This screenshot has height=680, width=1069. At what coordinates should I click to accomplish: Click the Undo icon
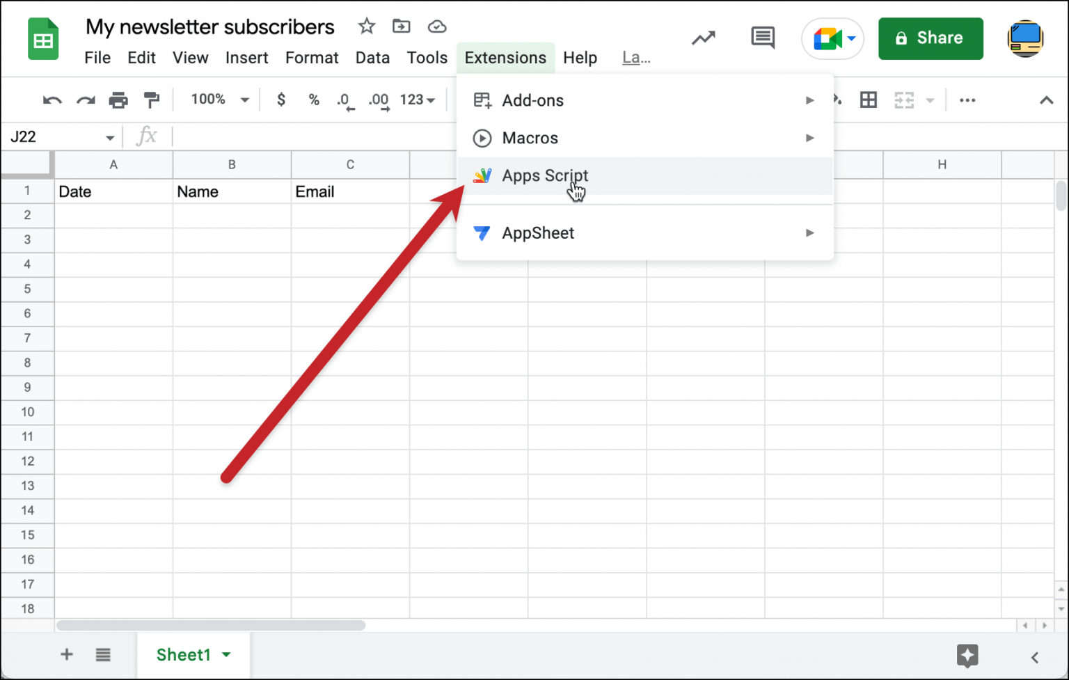[x=52, y=100]
